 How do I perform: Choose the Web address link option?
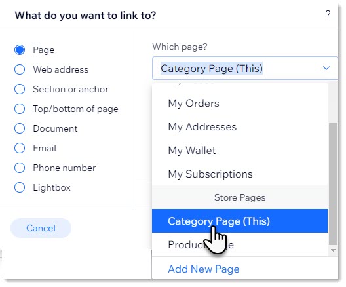[x=20, y=69]
